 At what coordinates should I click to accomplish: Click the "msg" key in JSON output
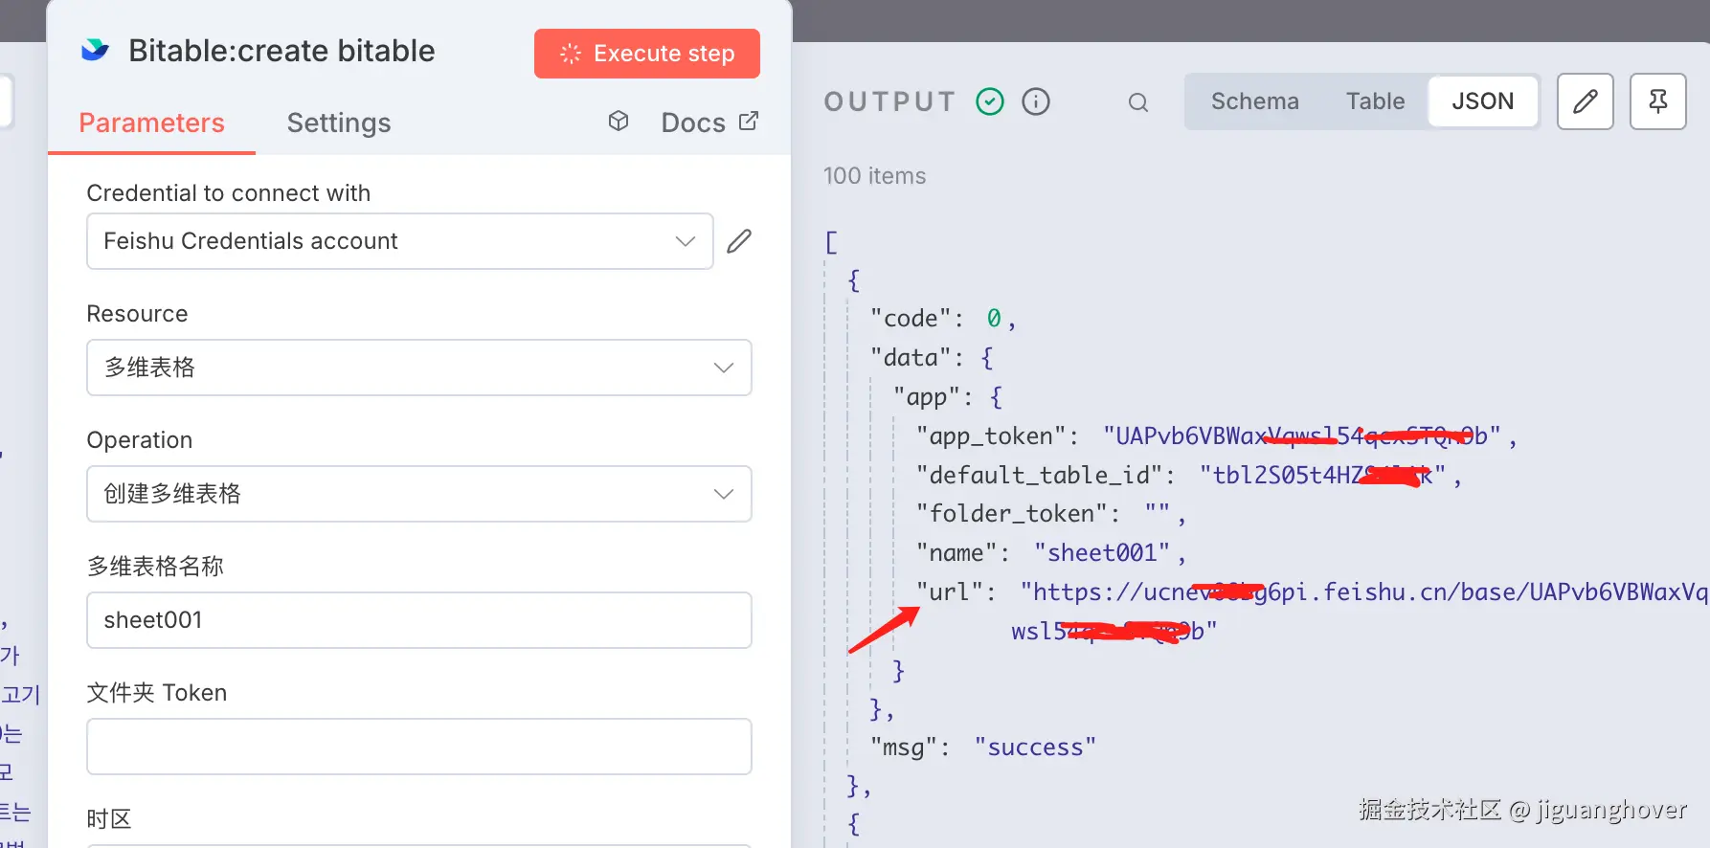click(904, 748)
